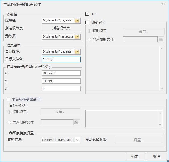Close the 生成倾斜摄影配置文件 dialog
The height and width of the screenshot is (162, 169).
pyautogui.click(x=163, y=4)
